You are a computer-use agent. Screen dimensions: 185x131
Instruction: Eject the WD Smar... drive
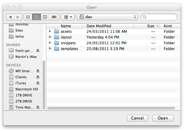tap(38, 71)
